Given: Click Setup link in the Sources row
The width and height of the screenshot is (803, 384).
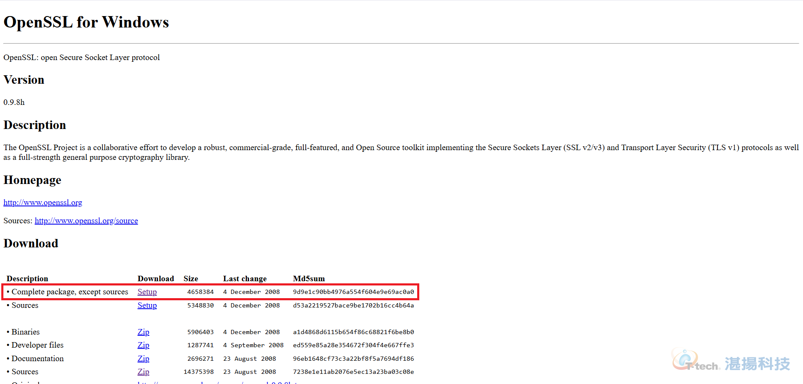Looking at the screenshot, I should 147,305.
